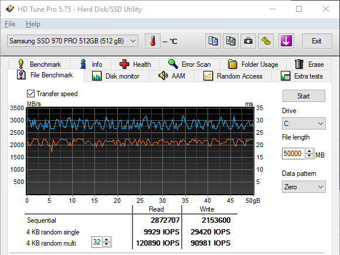Click the 29420 IOPS write value
This screenshot has width=340, height=255.
[210, 232]
